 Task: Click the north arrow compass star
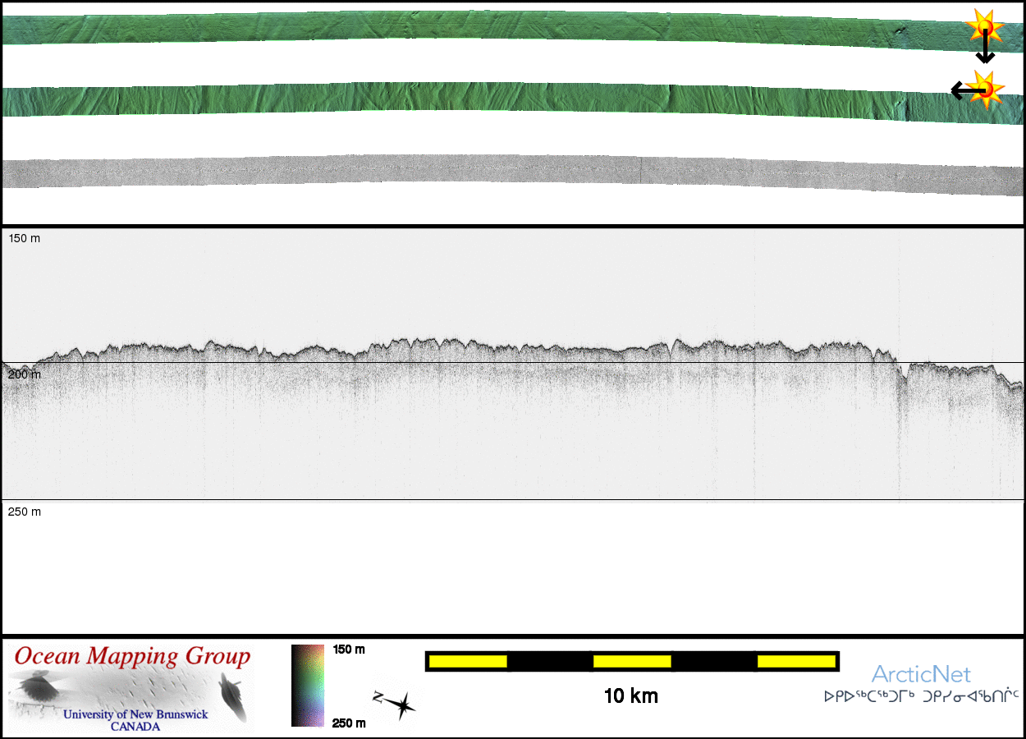point(400,705)
